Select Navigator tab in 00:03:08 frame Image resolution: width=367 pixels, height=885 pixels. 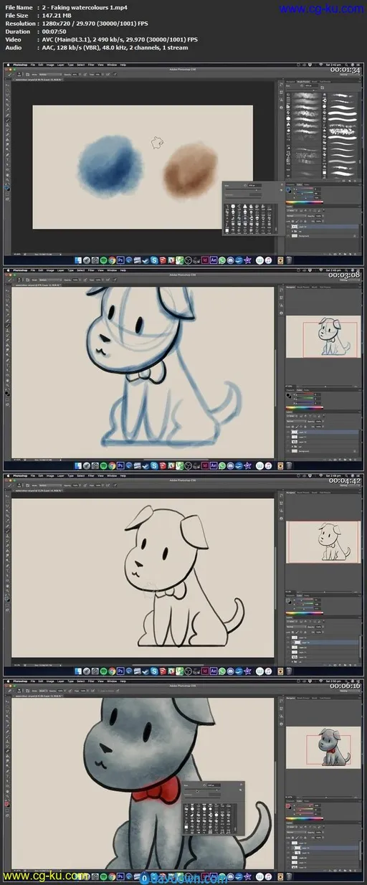tap(290, 287)
